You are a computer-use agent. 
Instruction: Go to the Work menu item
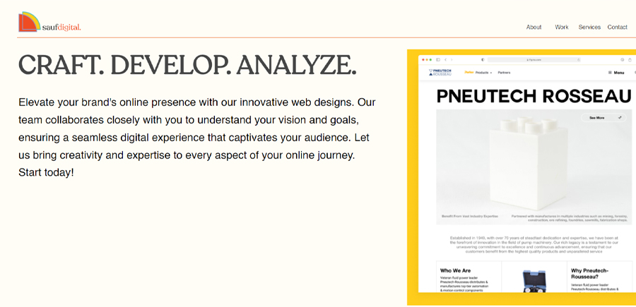(562, 27)
